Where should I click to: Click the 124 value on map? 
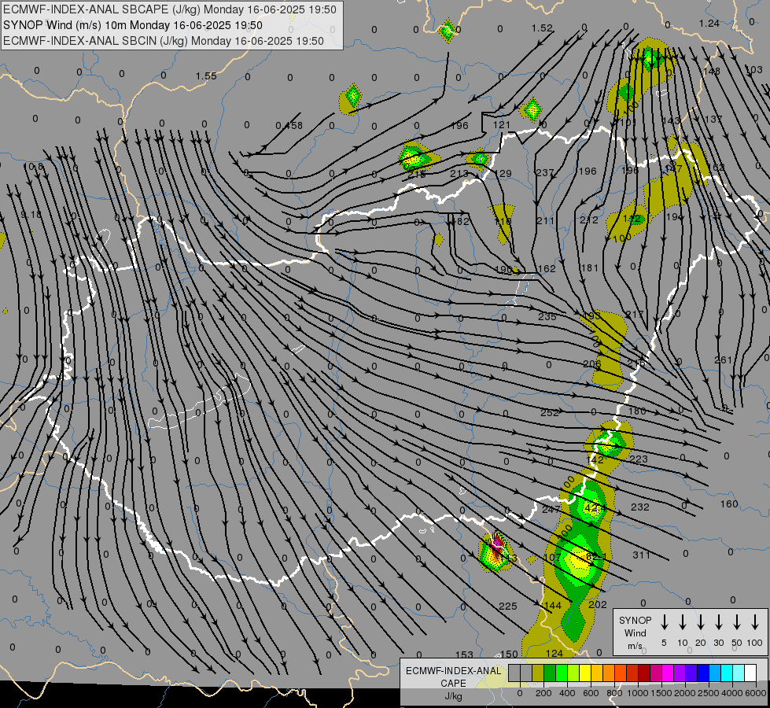coord(554,653)
